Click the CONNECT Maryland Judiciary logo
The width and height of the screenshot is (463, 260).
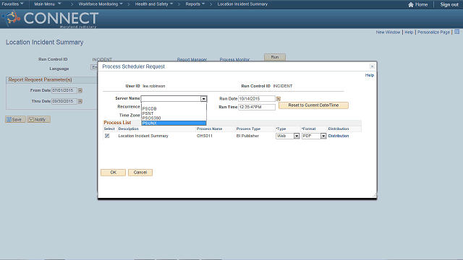pos(50,19)
